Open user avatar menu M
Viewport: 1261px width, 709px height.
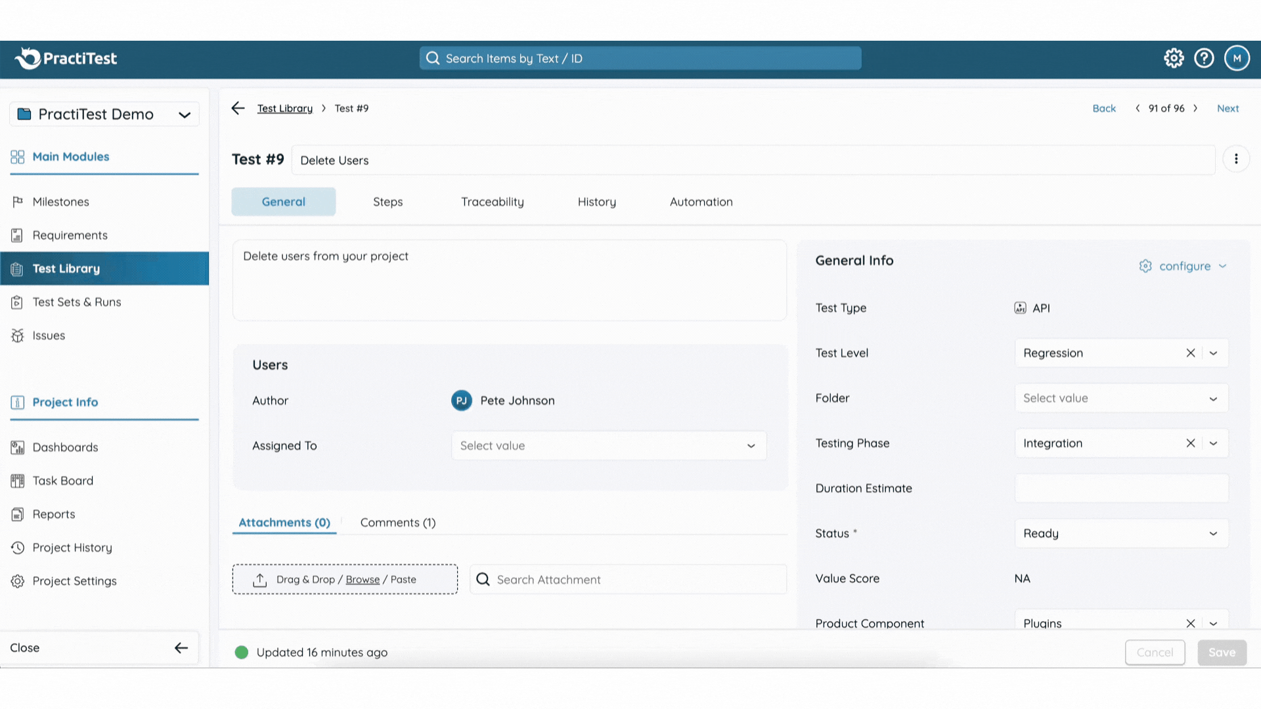pos(1237,58)
